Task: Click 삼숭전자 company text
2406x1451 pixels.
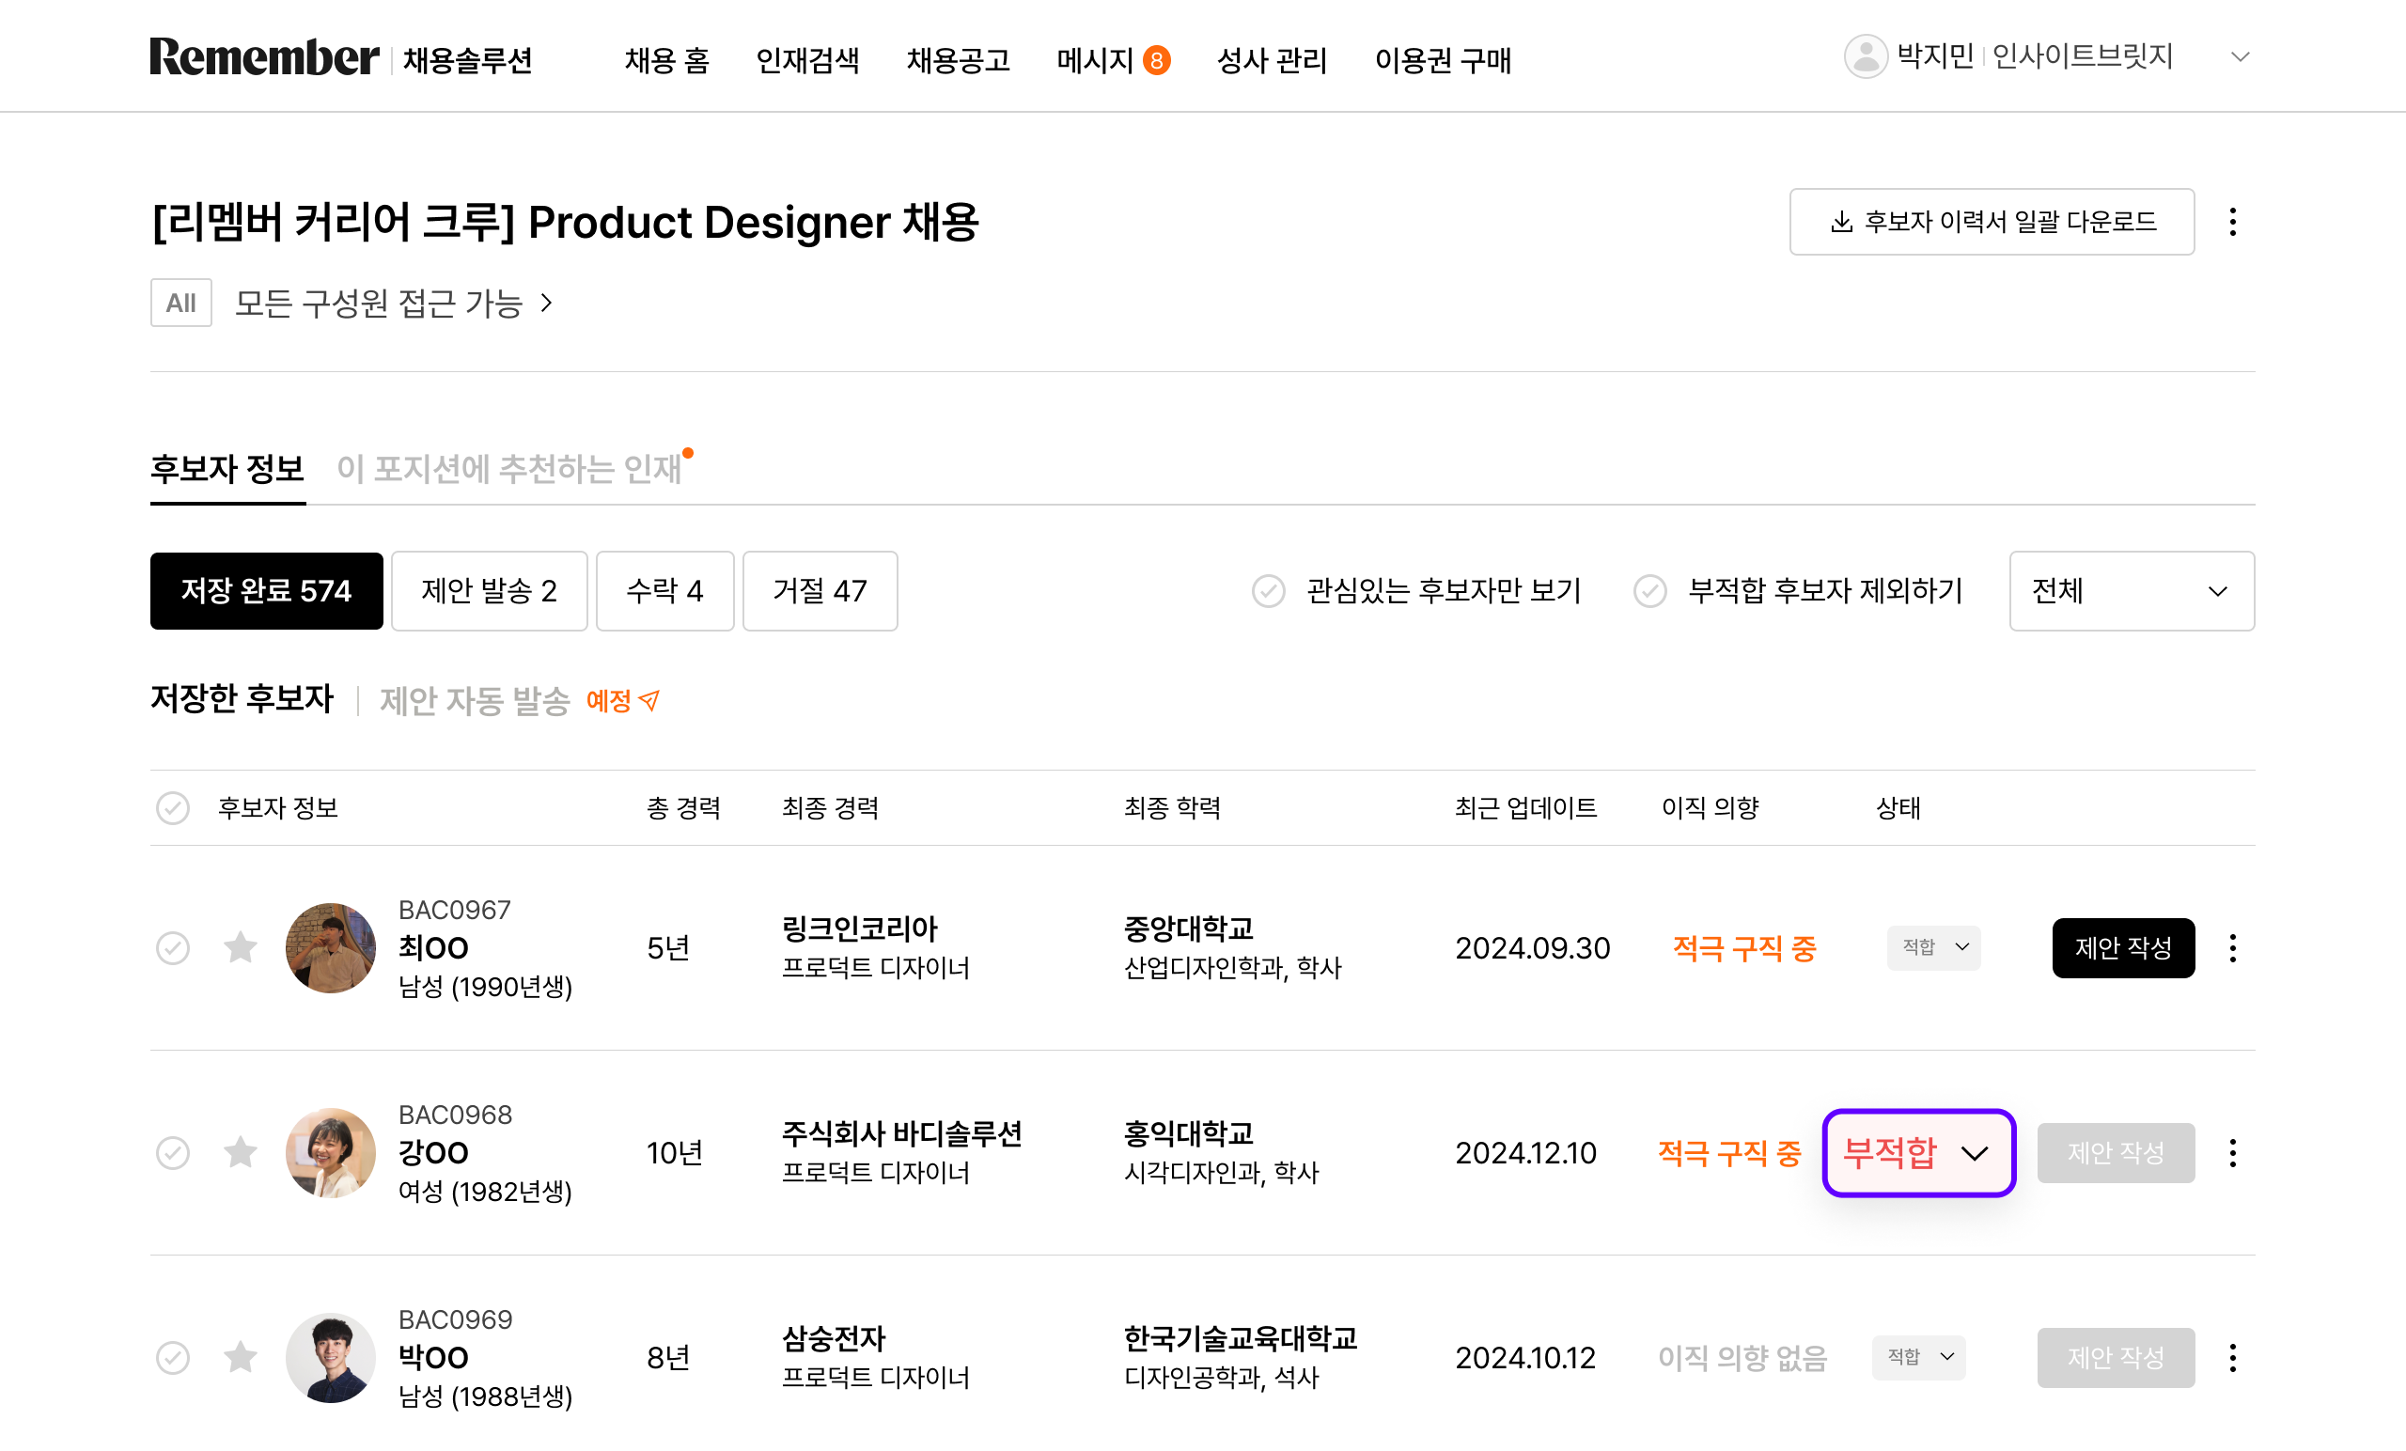Action: [834, 1339]
